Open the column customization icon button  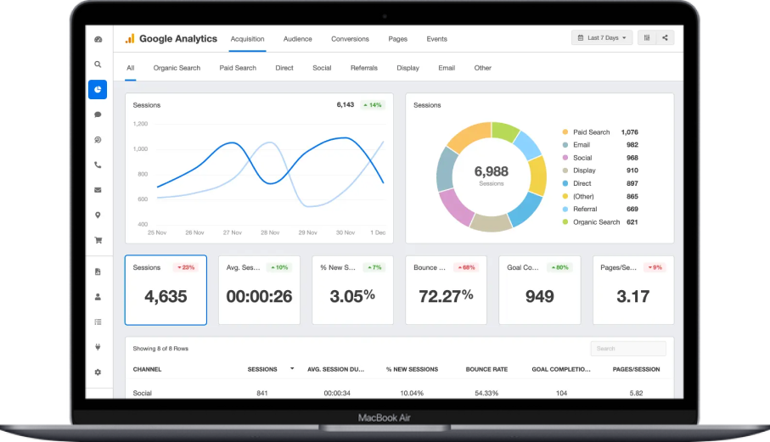click(647, 38)
